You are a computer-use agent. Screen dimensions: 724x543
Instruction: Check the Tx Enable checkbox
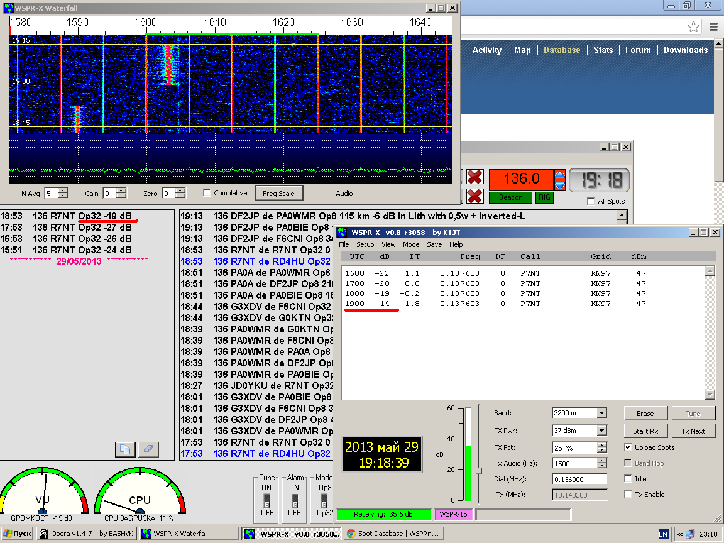point(628,495)
